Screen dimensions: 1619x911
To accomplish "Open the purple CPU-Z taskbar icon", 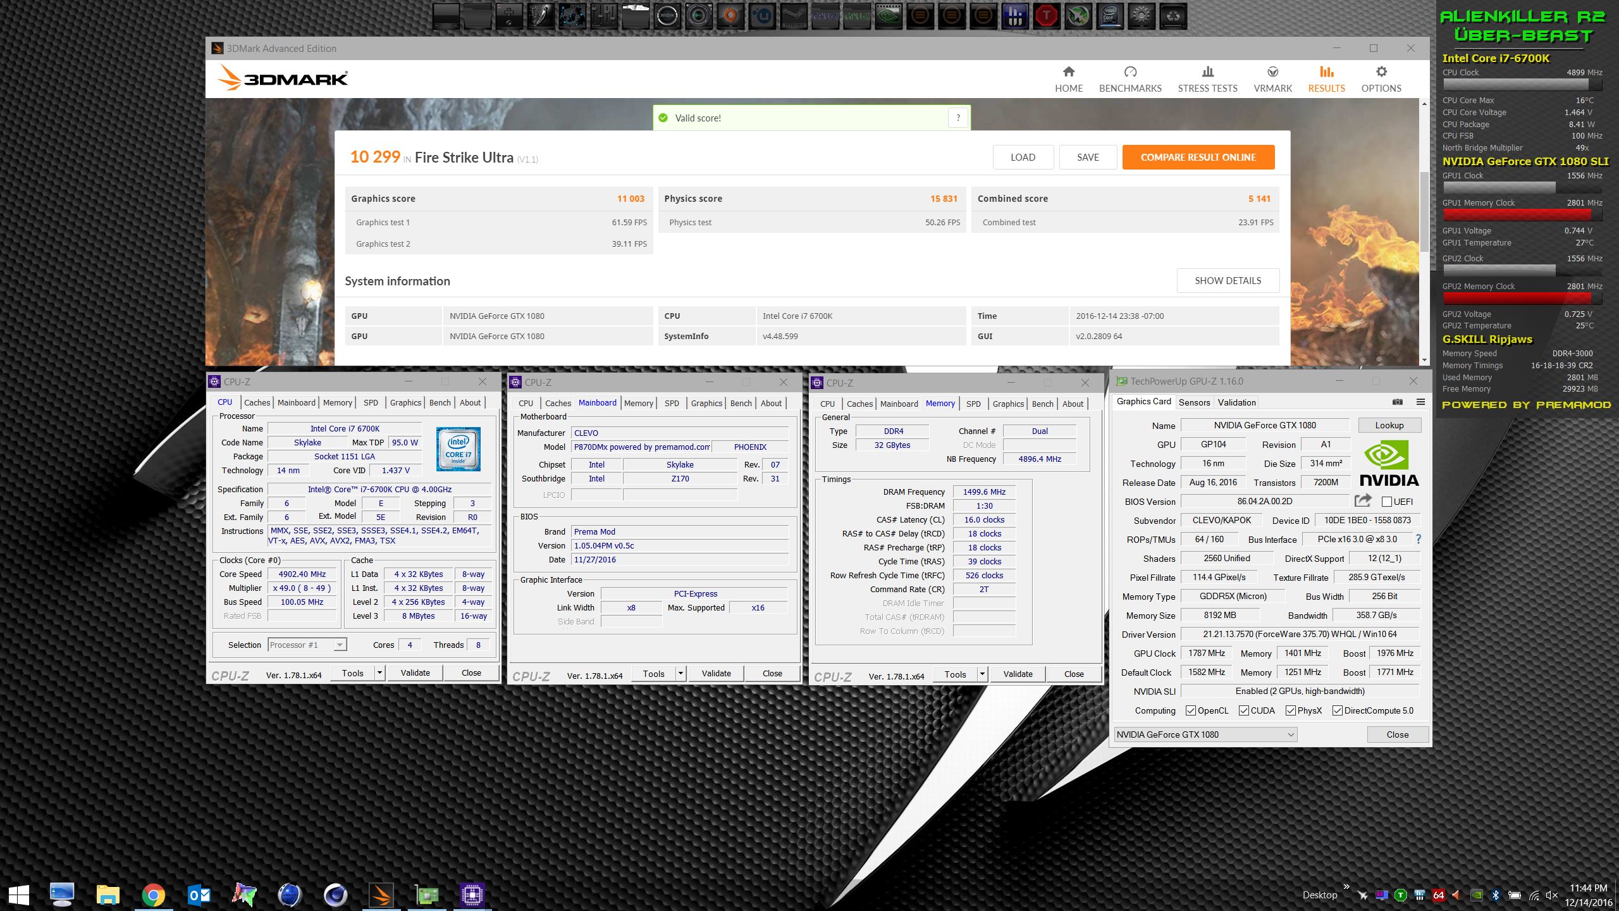I will point(472,895).
